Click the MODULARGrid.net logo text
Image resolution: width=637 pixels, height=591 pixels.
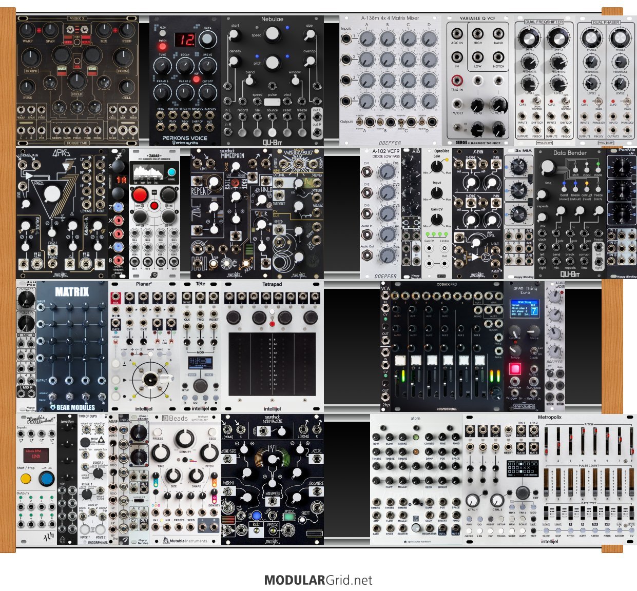point(318,580)
